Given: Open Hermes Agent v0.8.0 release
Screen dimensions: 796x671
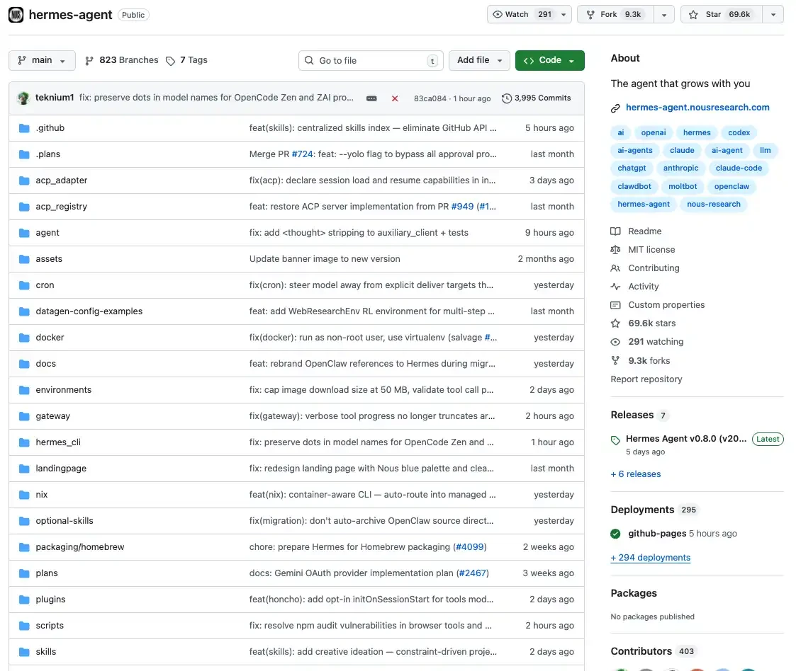Looking at the screenshot, I should click(686, 439).
